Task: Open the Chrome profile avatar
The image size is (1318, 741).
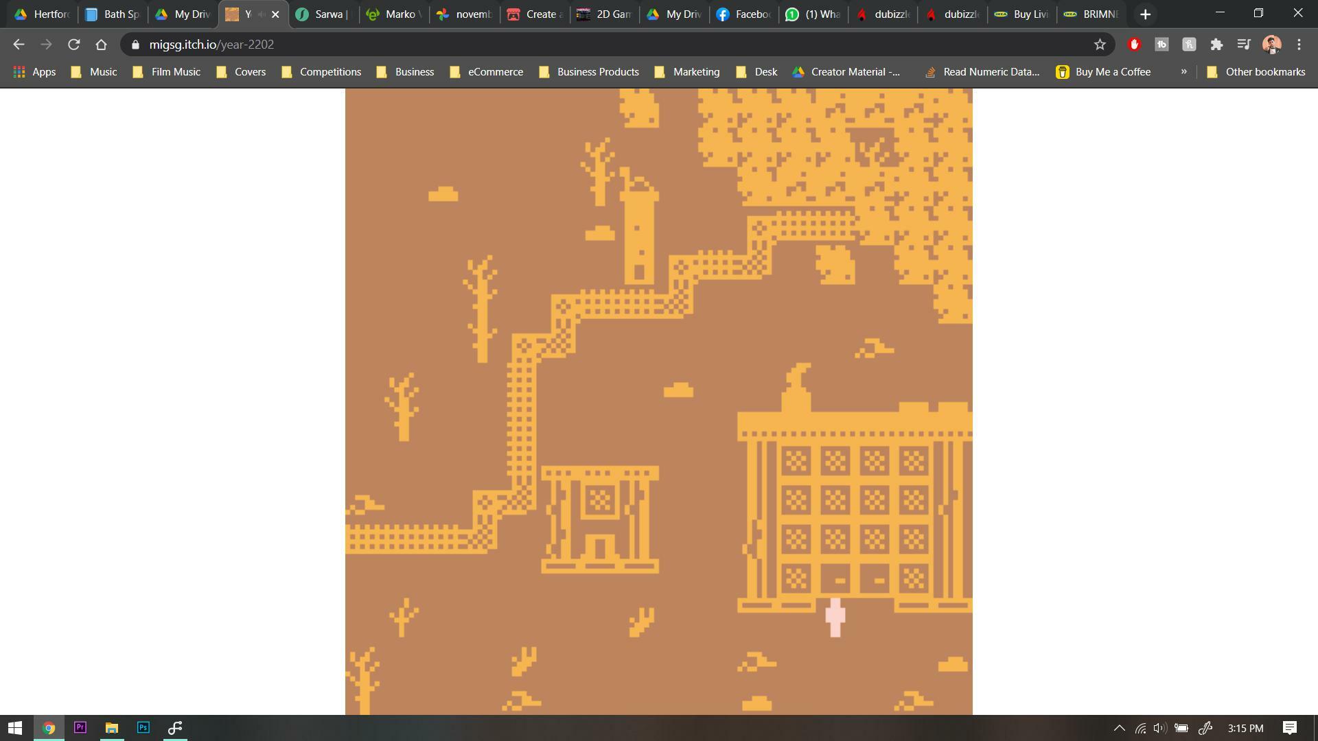Action: coord(1271,45)
